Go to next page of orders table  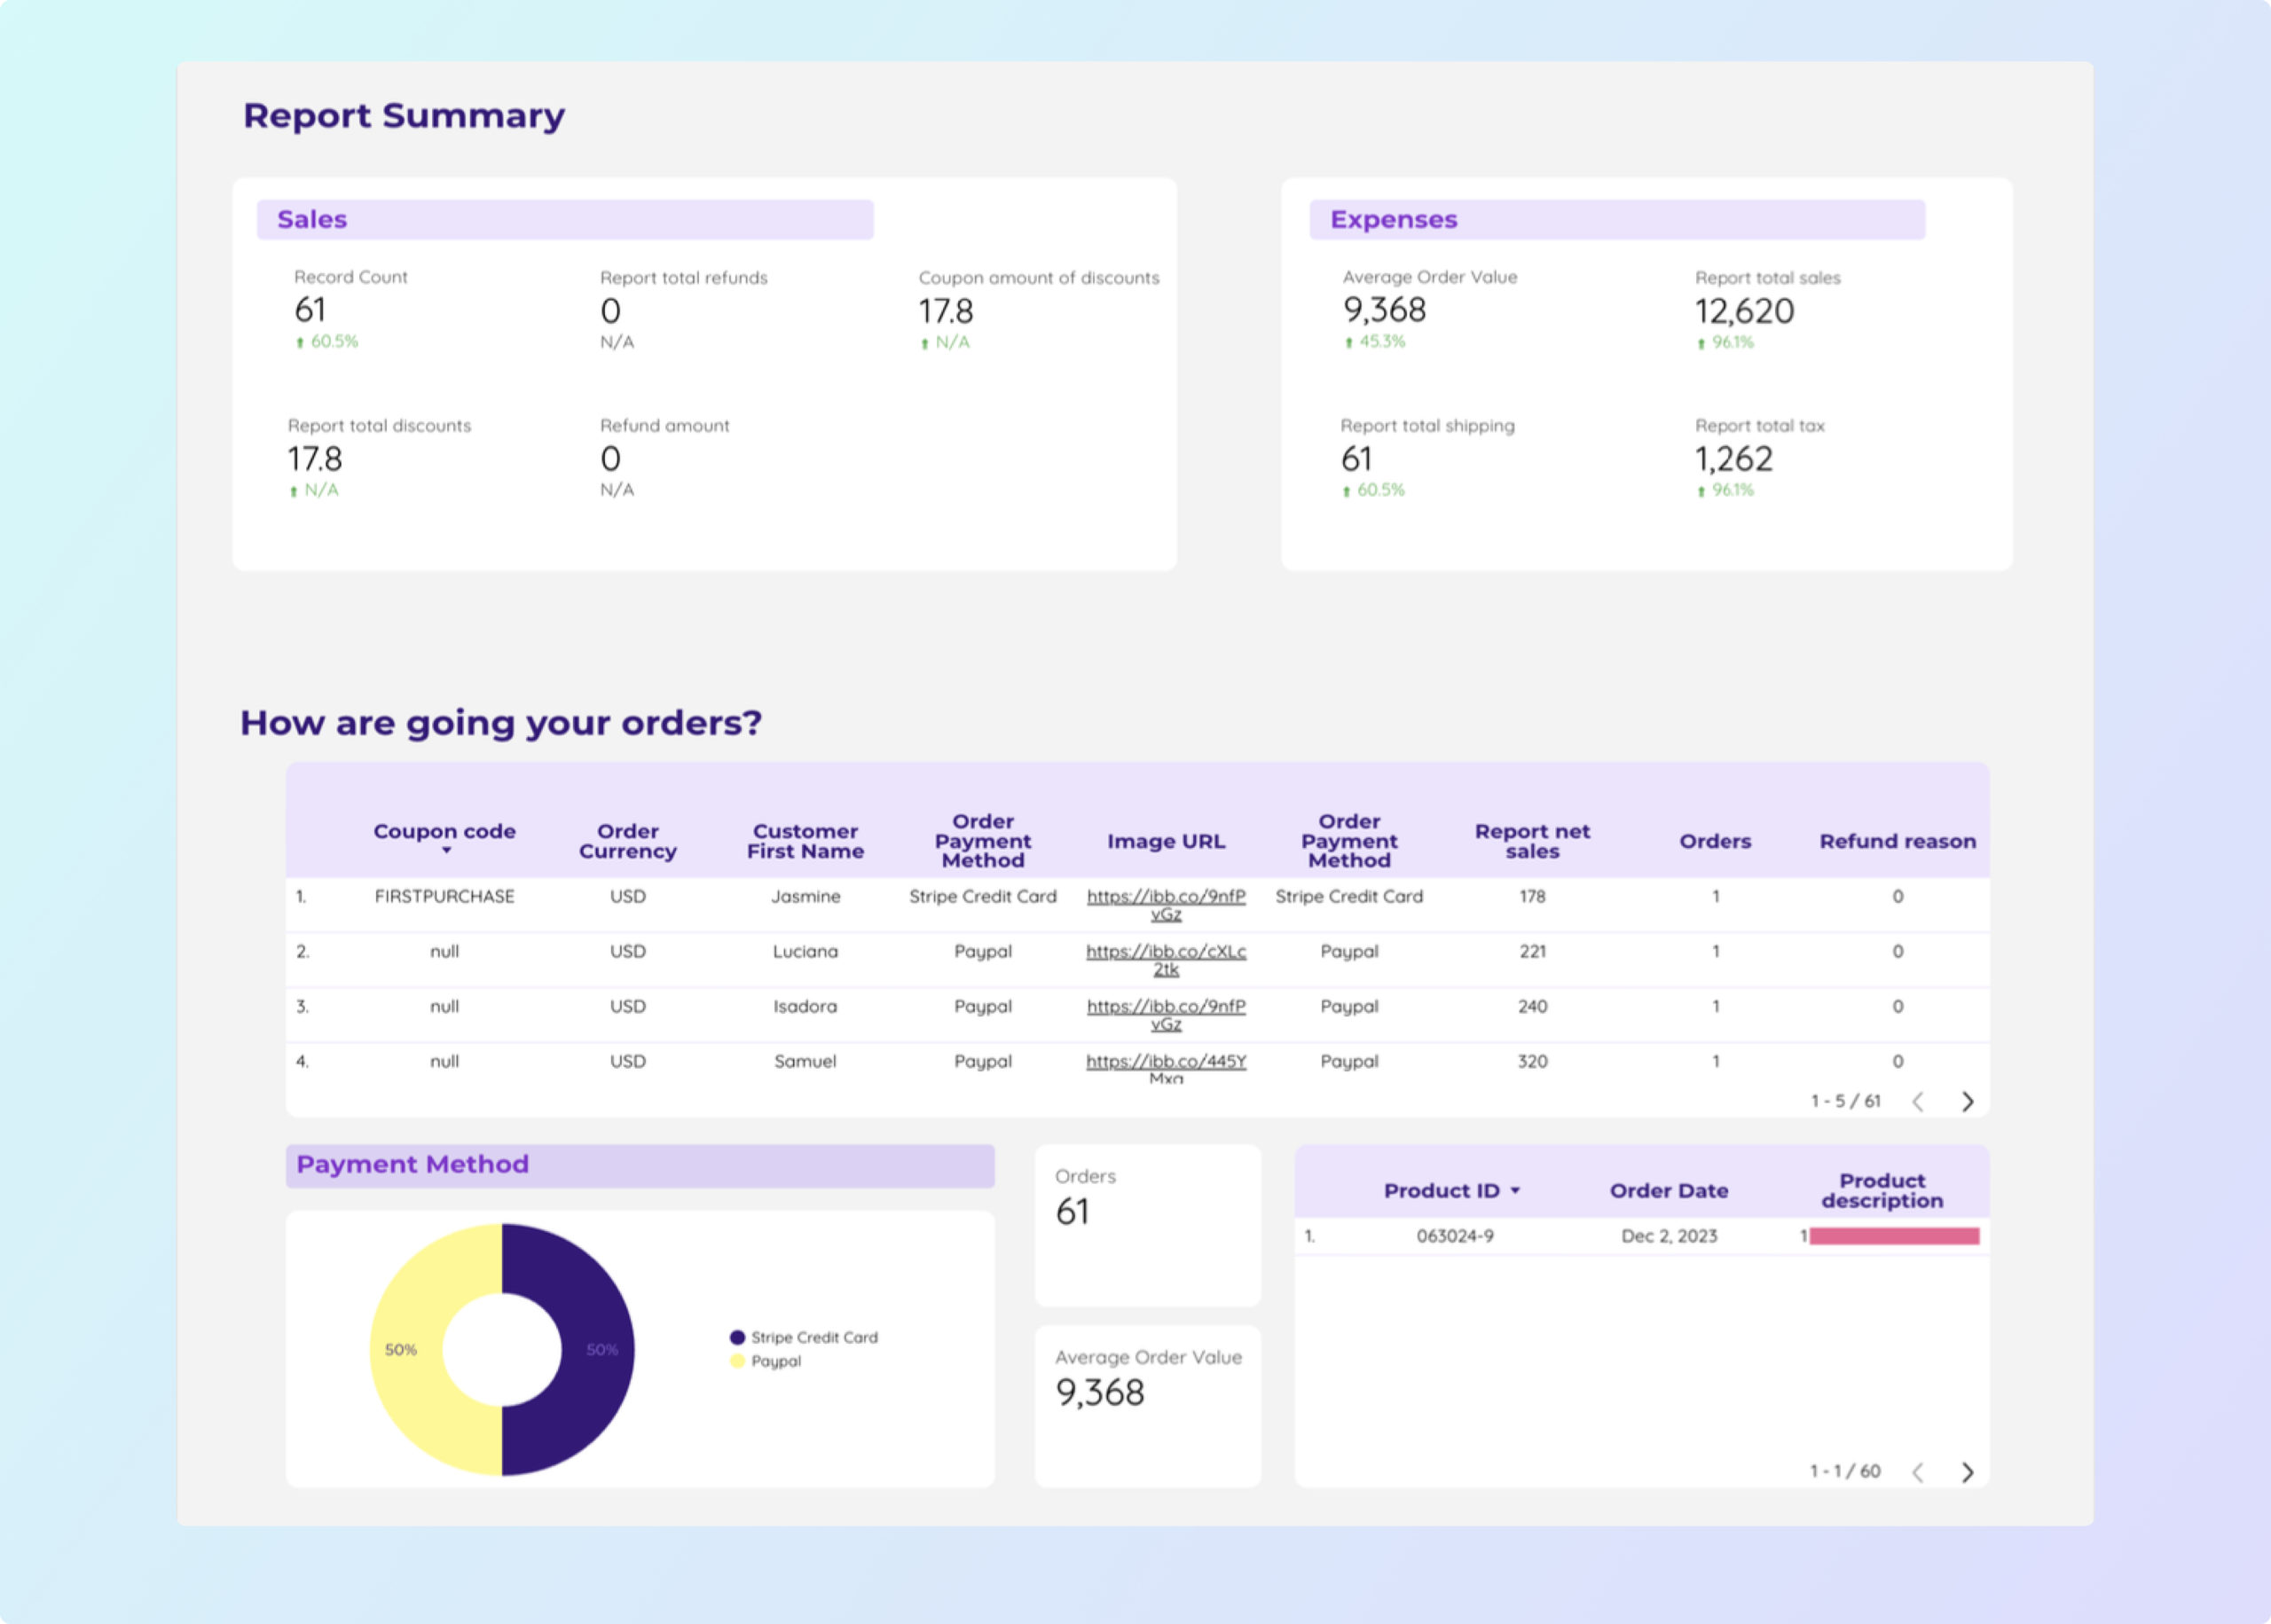1967,1101
